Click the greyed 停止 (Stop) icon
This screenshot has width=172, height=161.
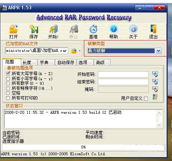click(x=74, y=29)
